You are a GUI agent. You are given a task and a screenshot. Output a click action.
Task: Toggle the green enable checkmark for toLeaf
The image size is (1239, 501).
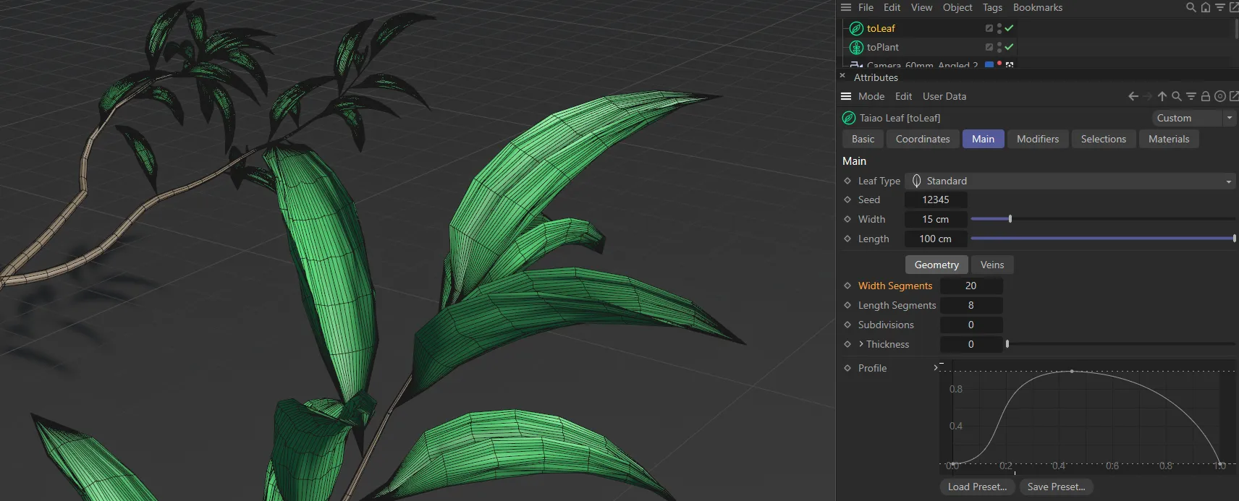[x=1009, y=28]
